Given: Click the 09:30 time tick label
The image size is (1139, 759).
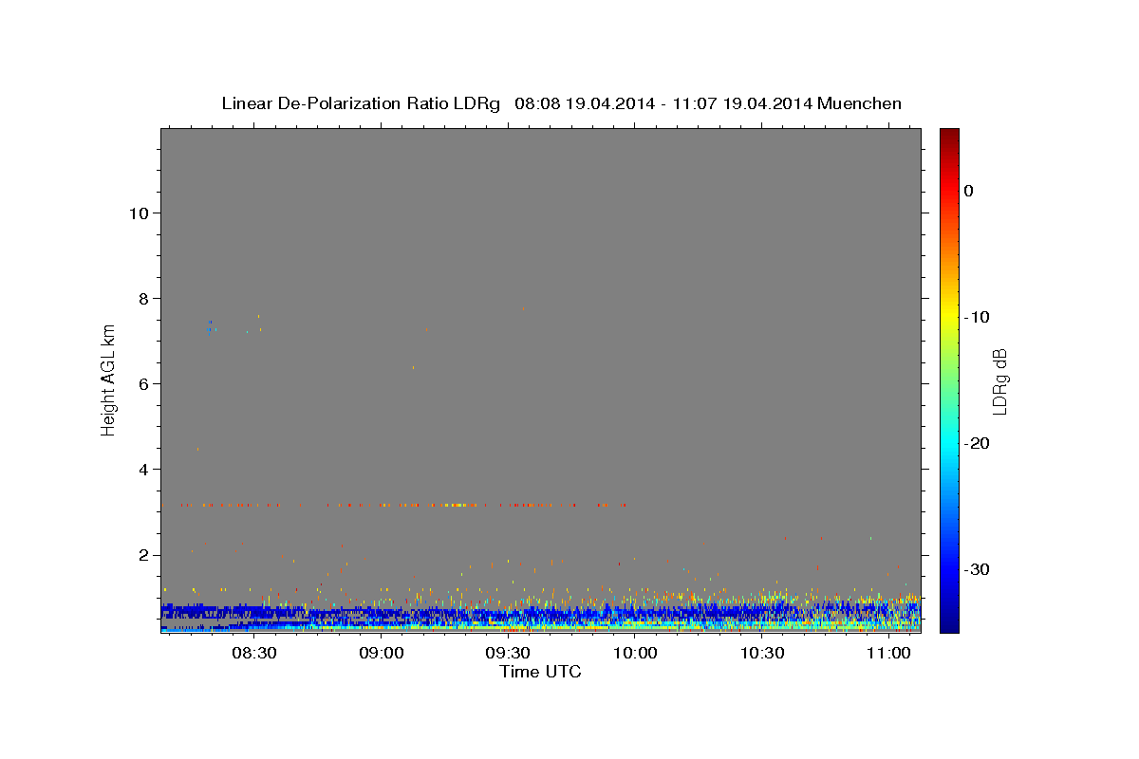Looking at the screenshot, I should (508, 654).
